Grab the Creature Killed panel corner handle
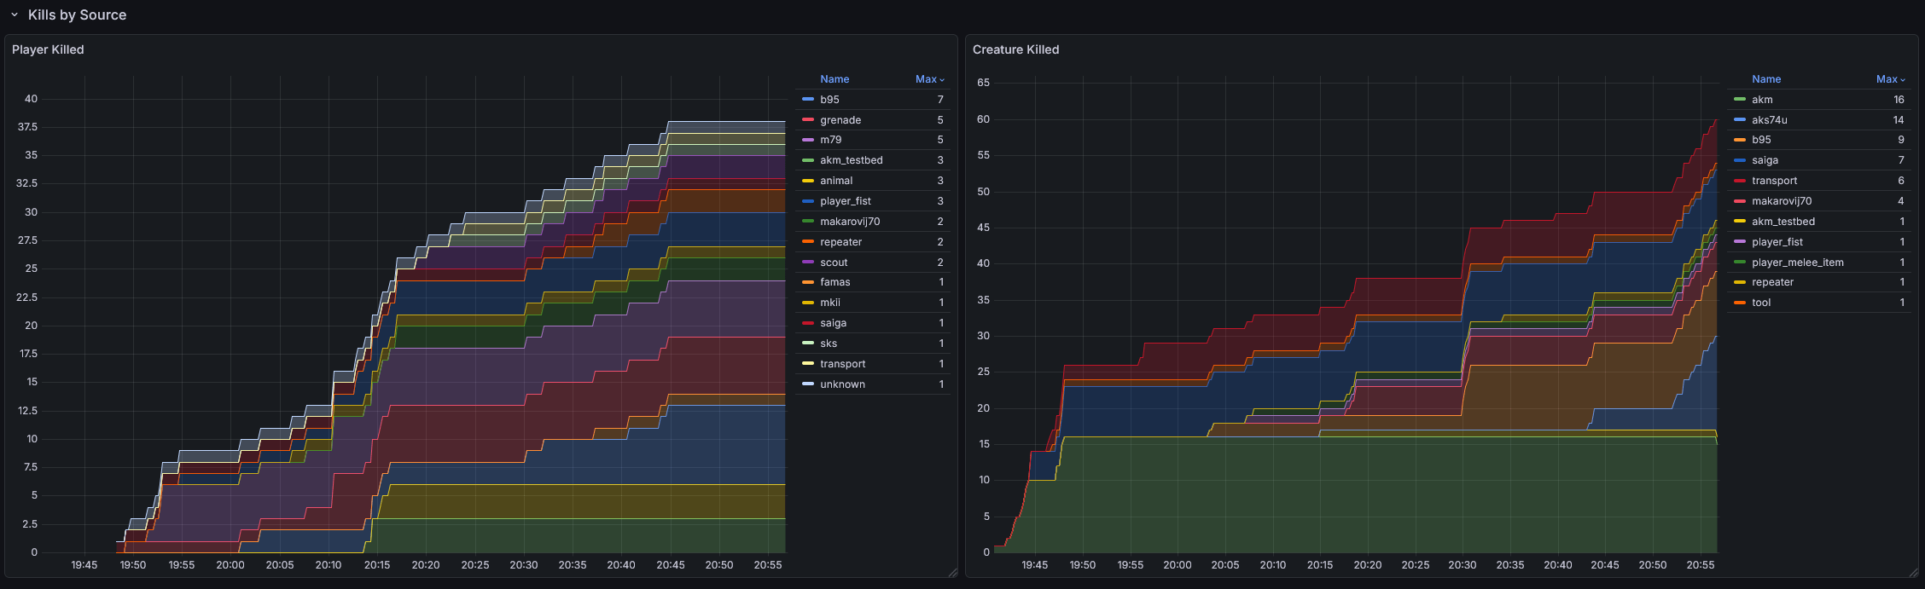The height and width of the screenshot is (589, 1925). (x=1914, y=573)
